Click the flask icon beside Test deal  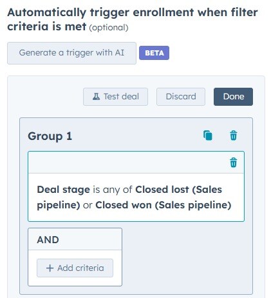[96, 97]
